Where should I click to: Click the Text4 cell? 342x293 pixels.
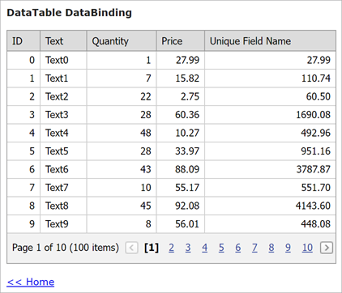click(63, 133)
